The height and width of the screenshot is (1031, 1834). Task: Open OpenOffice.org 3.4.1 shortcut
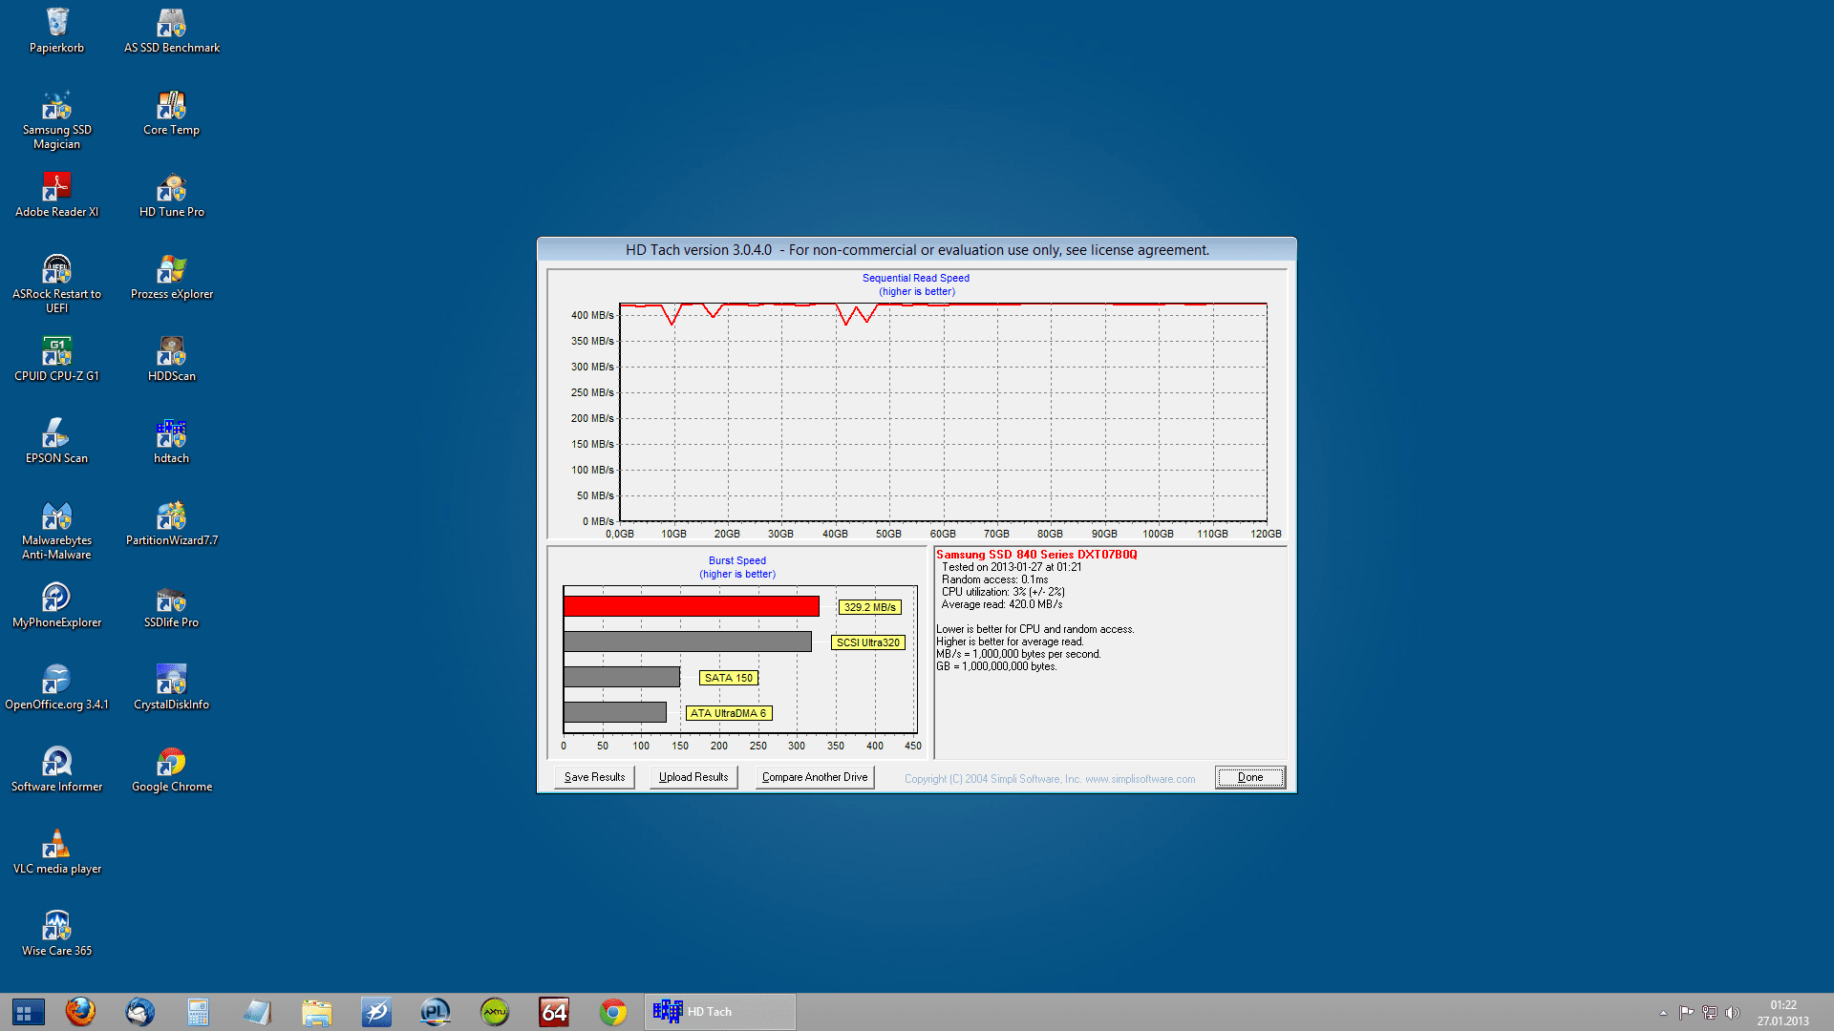(56, 688)
